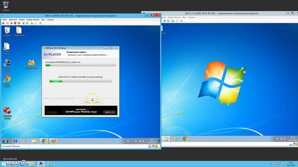This screenshot has height=167, width=298.
Task: Click red Shut Down icon in Win7 window toolbar
Action: 15,23
